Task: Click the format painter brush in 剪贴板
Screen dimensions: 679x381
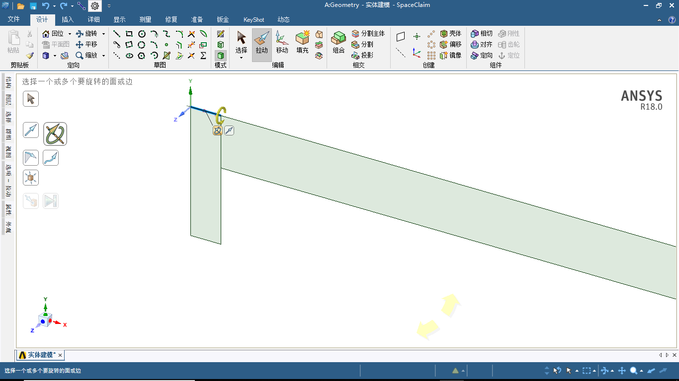Action: click(29, 56)
